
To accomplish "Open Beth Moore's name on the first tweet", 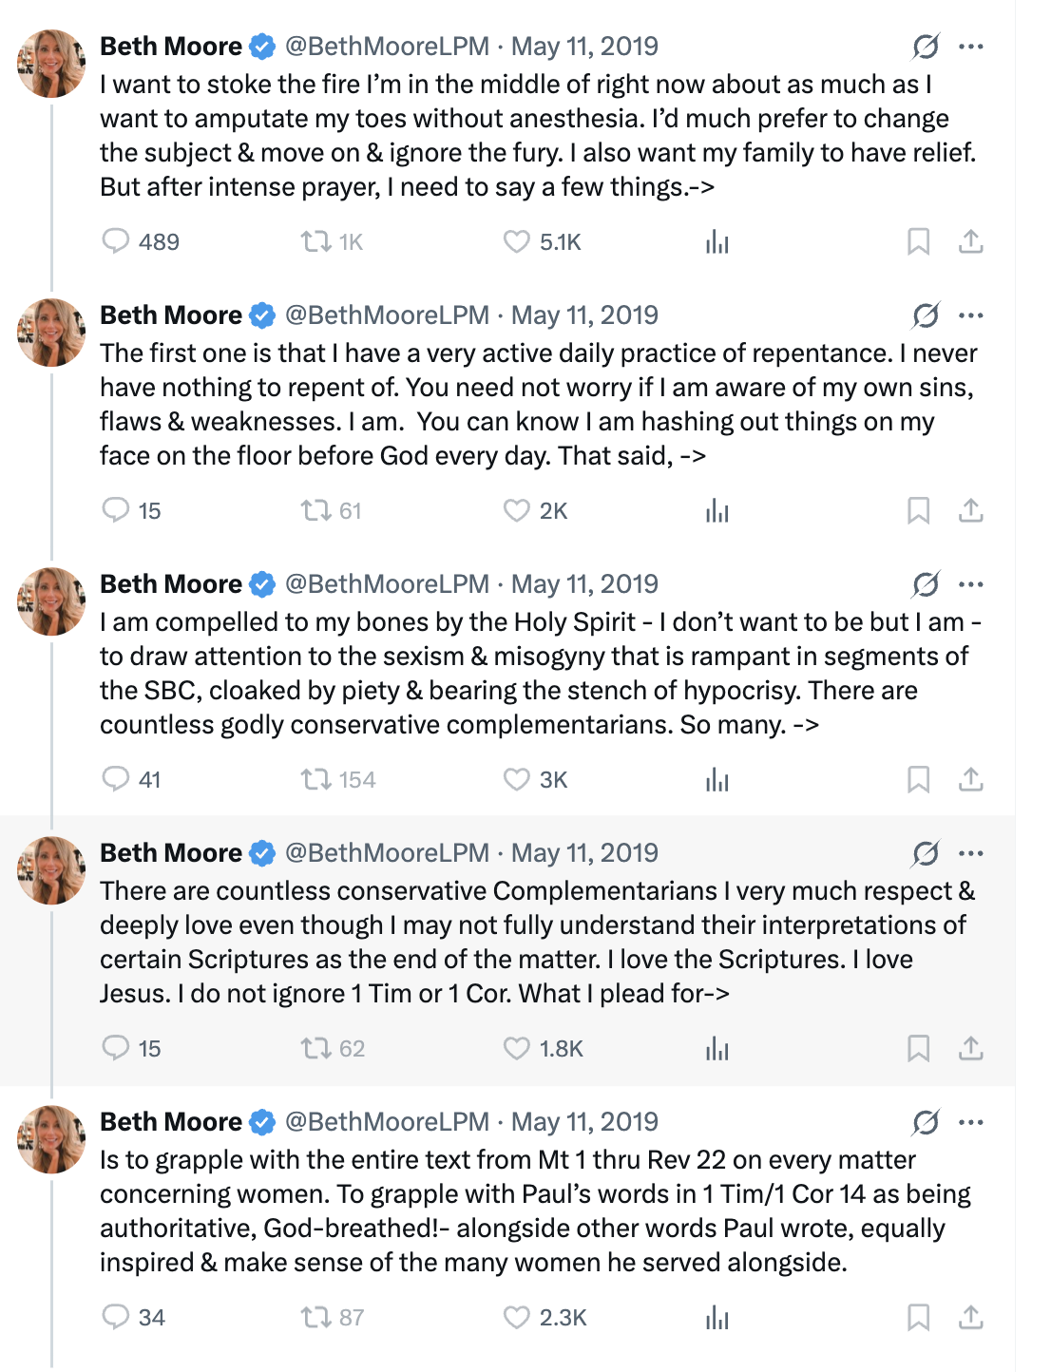I will tap(171, 47).
